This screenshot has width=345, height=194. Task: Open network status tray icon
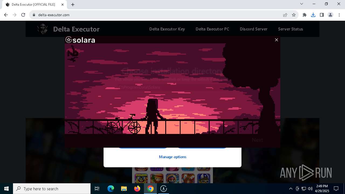304,189
